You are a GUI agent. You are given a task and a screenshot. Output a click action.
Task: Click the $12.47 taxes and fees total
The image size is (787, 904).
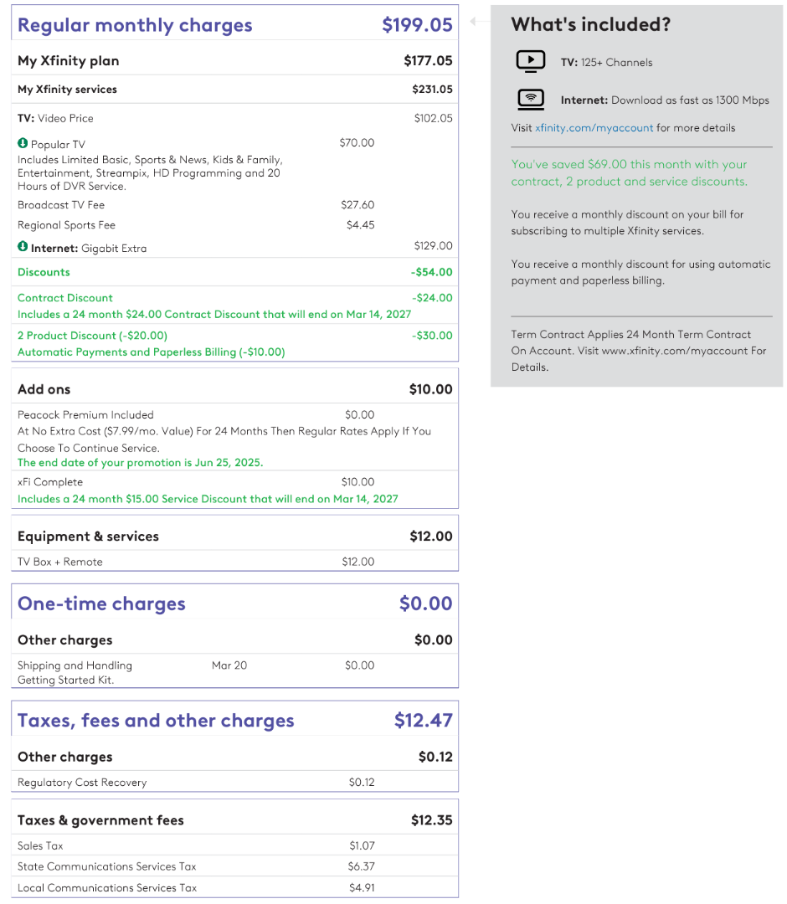(423, 721)
